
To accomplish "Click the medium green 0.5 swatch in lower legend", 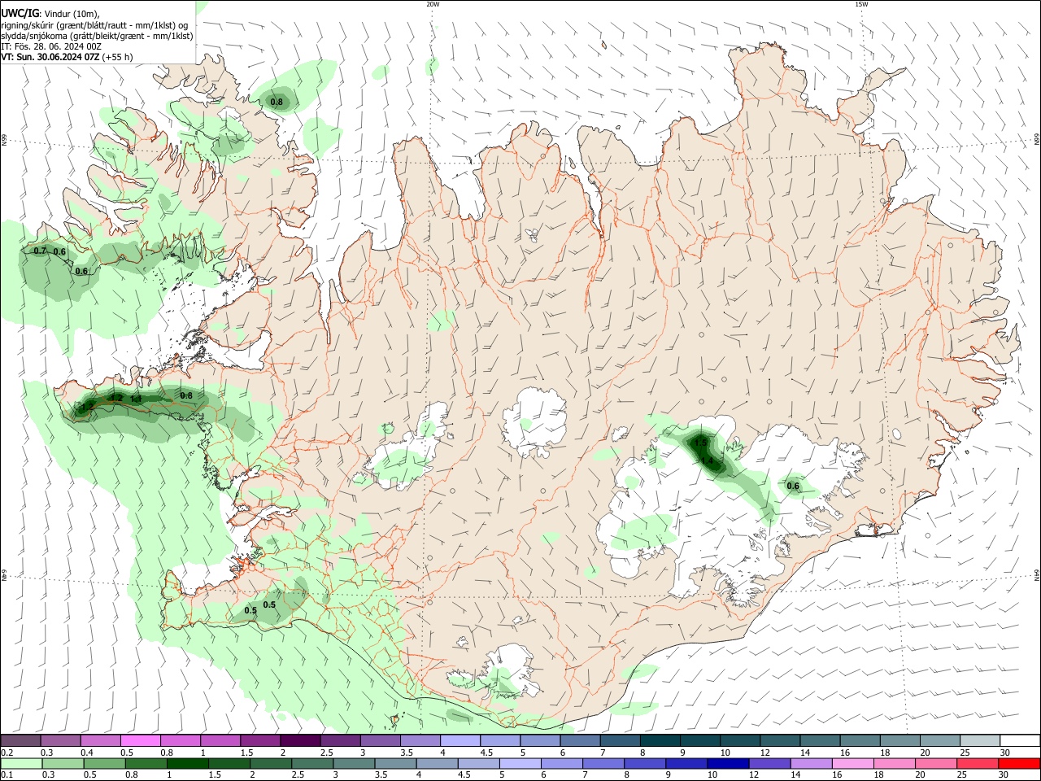I will [104, 763].
